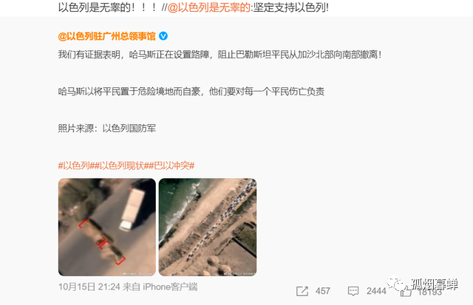Click the WeChat logo watermark
The height and width of the screenshot is (305, 473).
click(x=397, y=284)
